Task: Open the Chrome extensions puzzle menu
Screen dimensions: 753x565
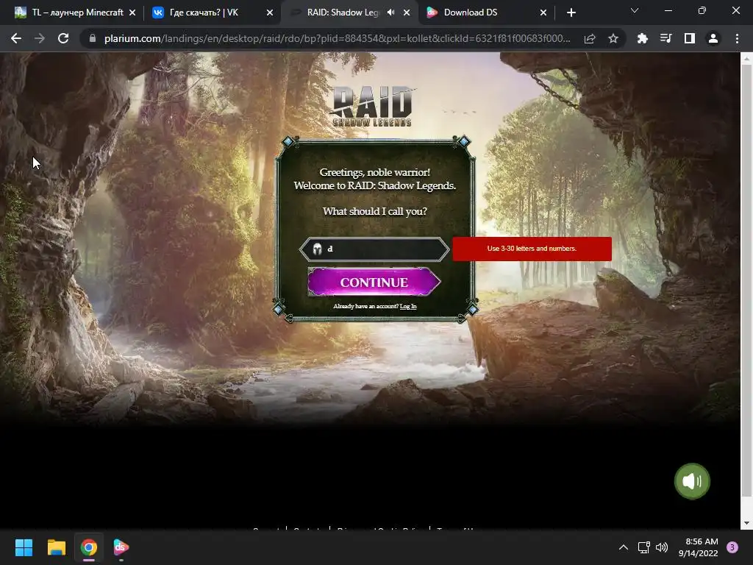Action: (x=642, y=38)
